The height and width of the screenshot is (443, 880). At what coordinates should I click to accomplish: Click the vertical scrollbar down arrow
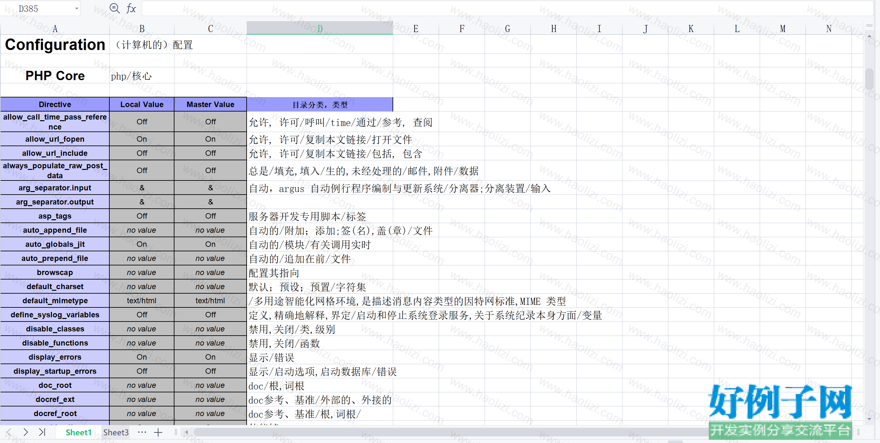(869, 419)
